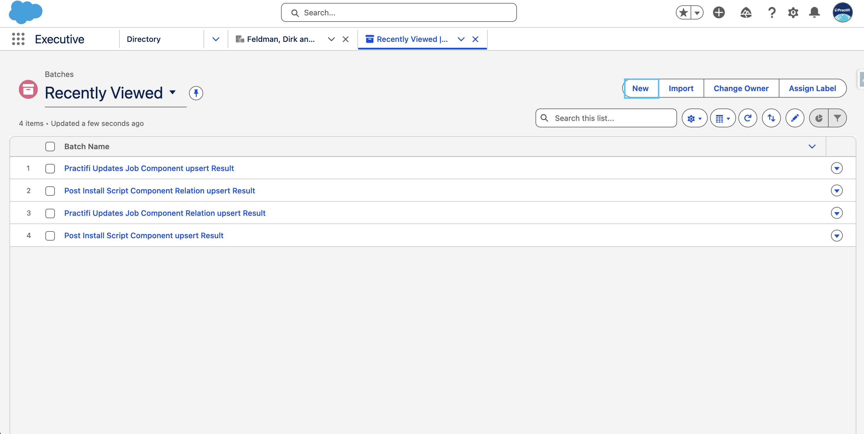Open the user profile avatar
The width and height of the screenshot is (864, 434).
[x=842, y=12]
